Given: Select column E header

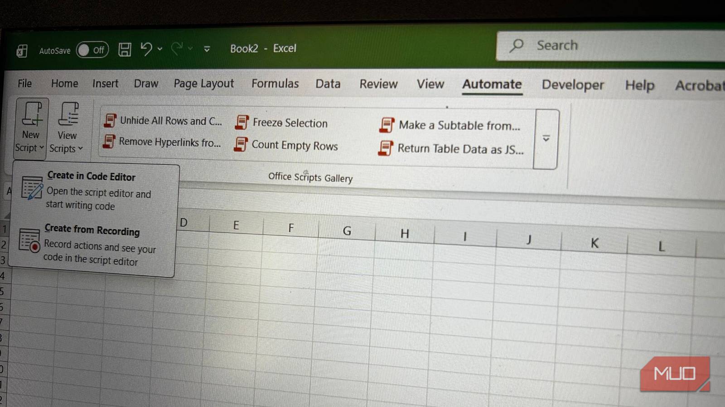Looking at the screenshot, I should [236, 225].
